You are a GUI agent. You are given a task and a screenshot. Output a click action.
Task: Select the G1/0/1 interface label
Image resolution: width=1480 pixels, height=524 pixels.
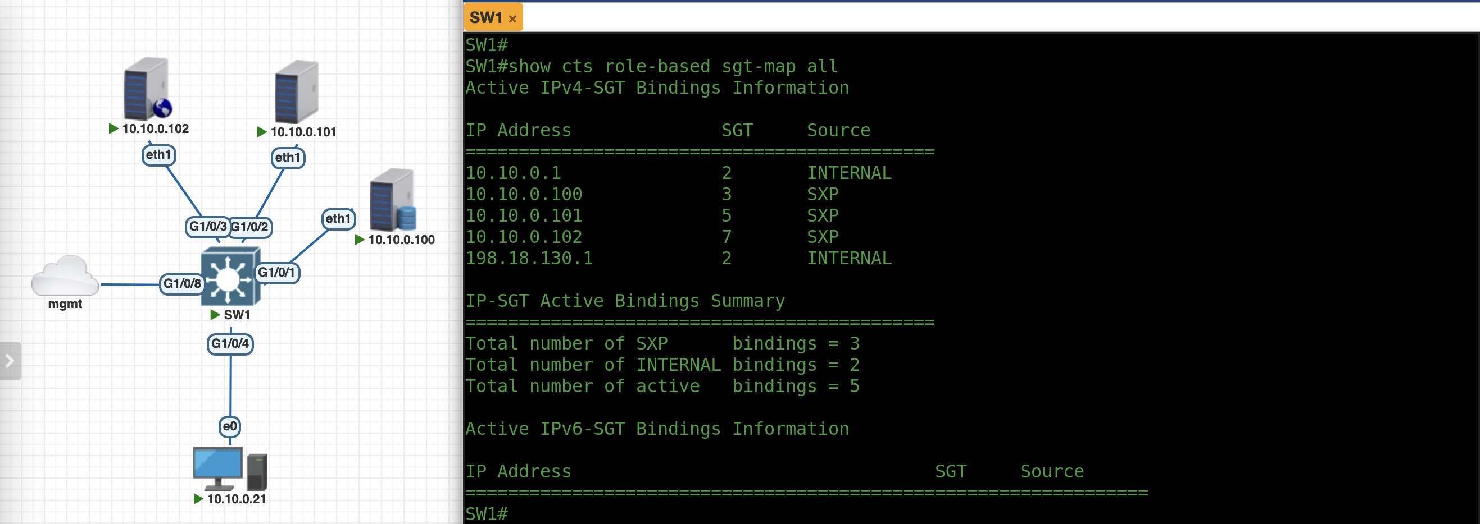(276, 272)
